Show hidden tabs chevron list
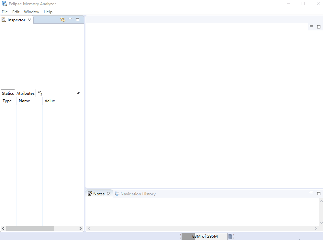The width and height of the screenshot is (323, 240). click(x=40, y=93)
